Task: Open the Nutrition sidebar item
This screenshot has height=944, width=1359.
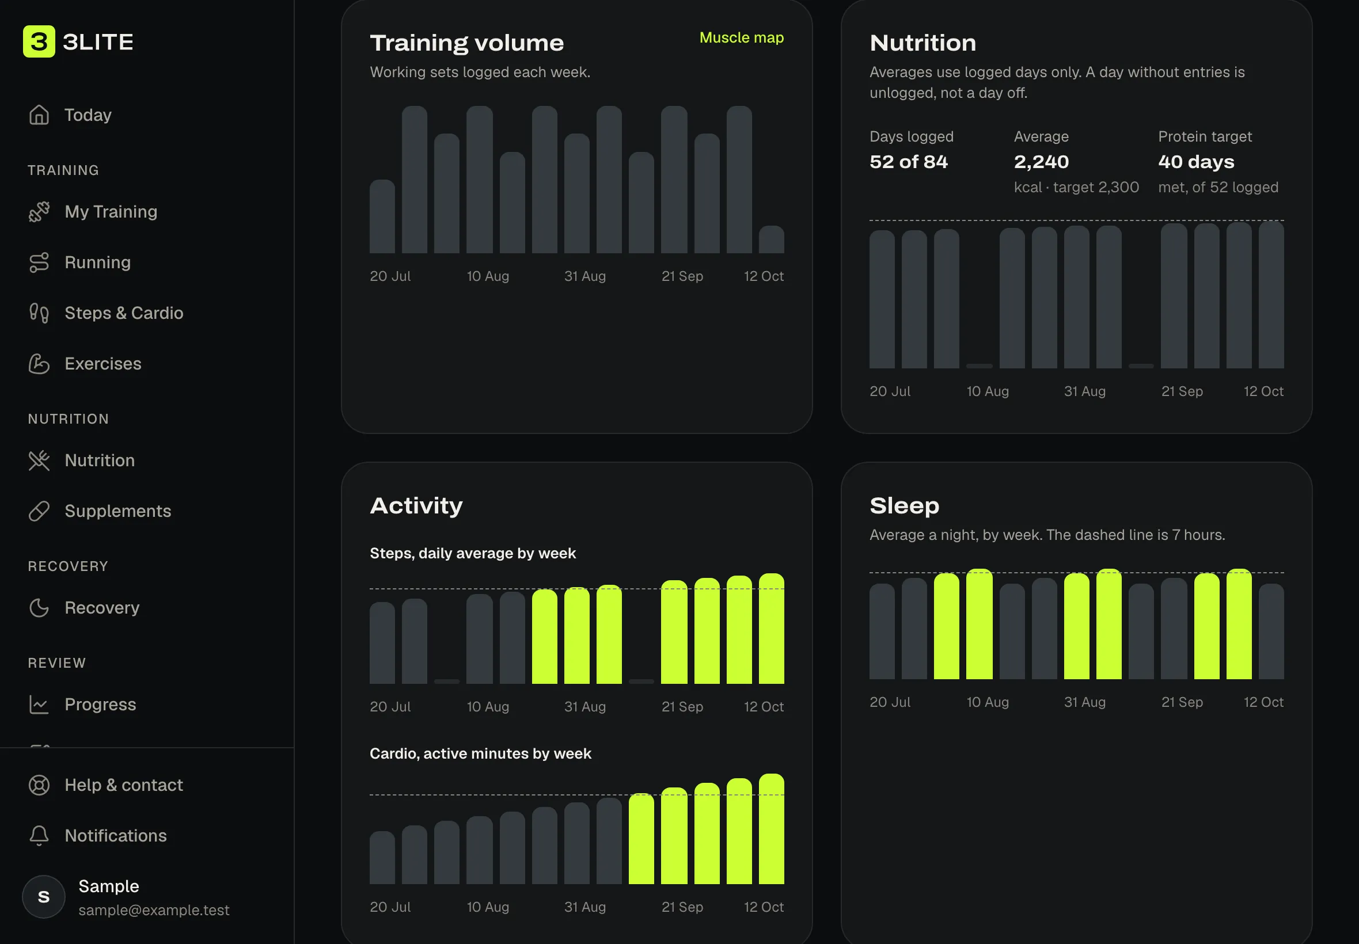Action: 100,460
